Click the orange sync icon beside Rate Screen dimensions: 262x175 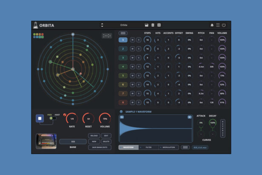pyautogui.click(x=65, y=115)
